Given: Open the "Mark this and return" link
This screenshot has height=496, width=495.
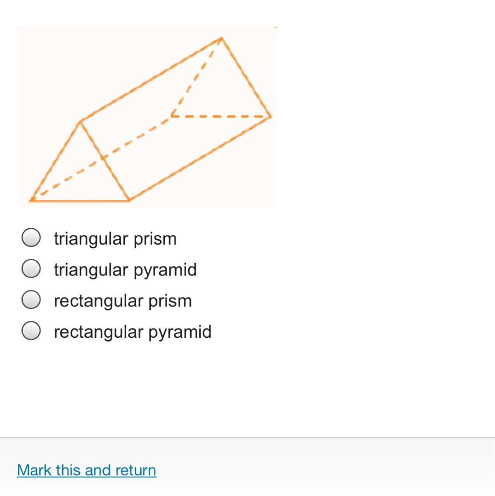Looking at the screenshot, I should click(x=87, y=470).
